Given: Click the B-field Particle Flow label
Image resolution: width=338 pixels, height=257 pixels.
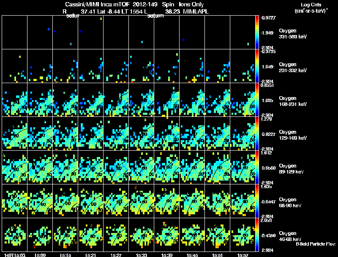Looking at the screenshot, I should (316, 244).
